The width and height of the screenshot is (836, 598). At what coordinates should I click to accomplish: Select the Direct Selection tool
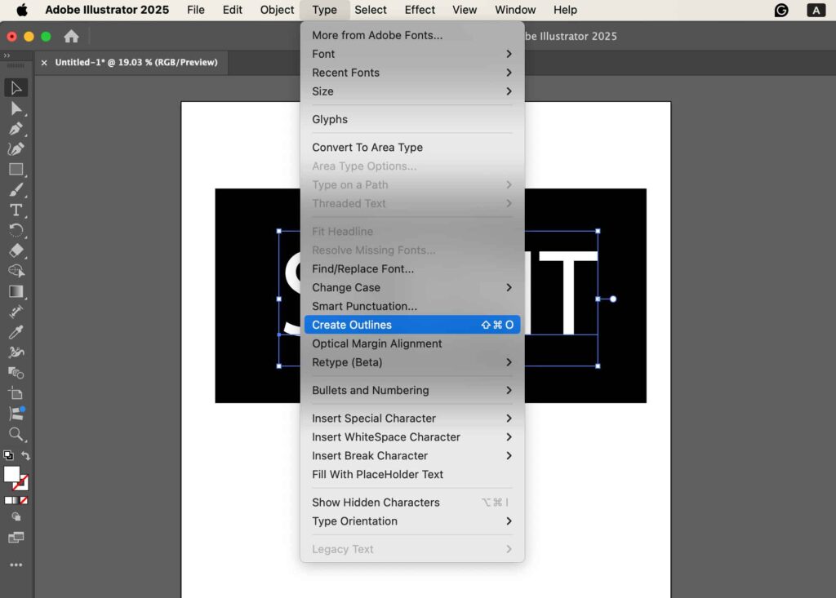click(x=16, y=109)
